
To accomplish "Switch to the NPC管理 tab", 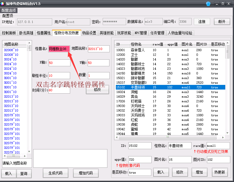I will [140, 33].
